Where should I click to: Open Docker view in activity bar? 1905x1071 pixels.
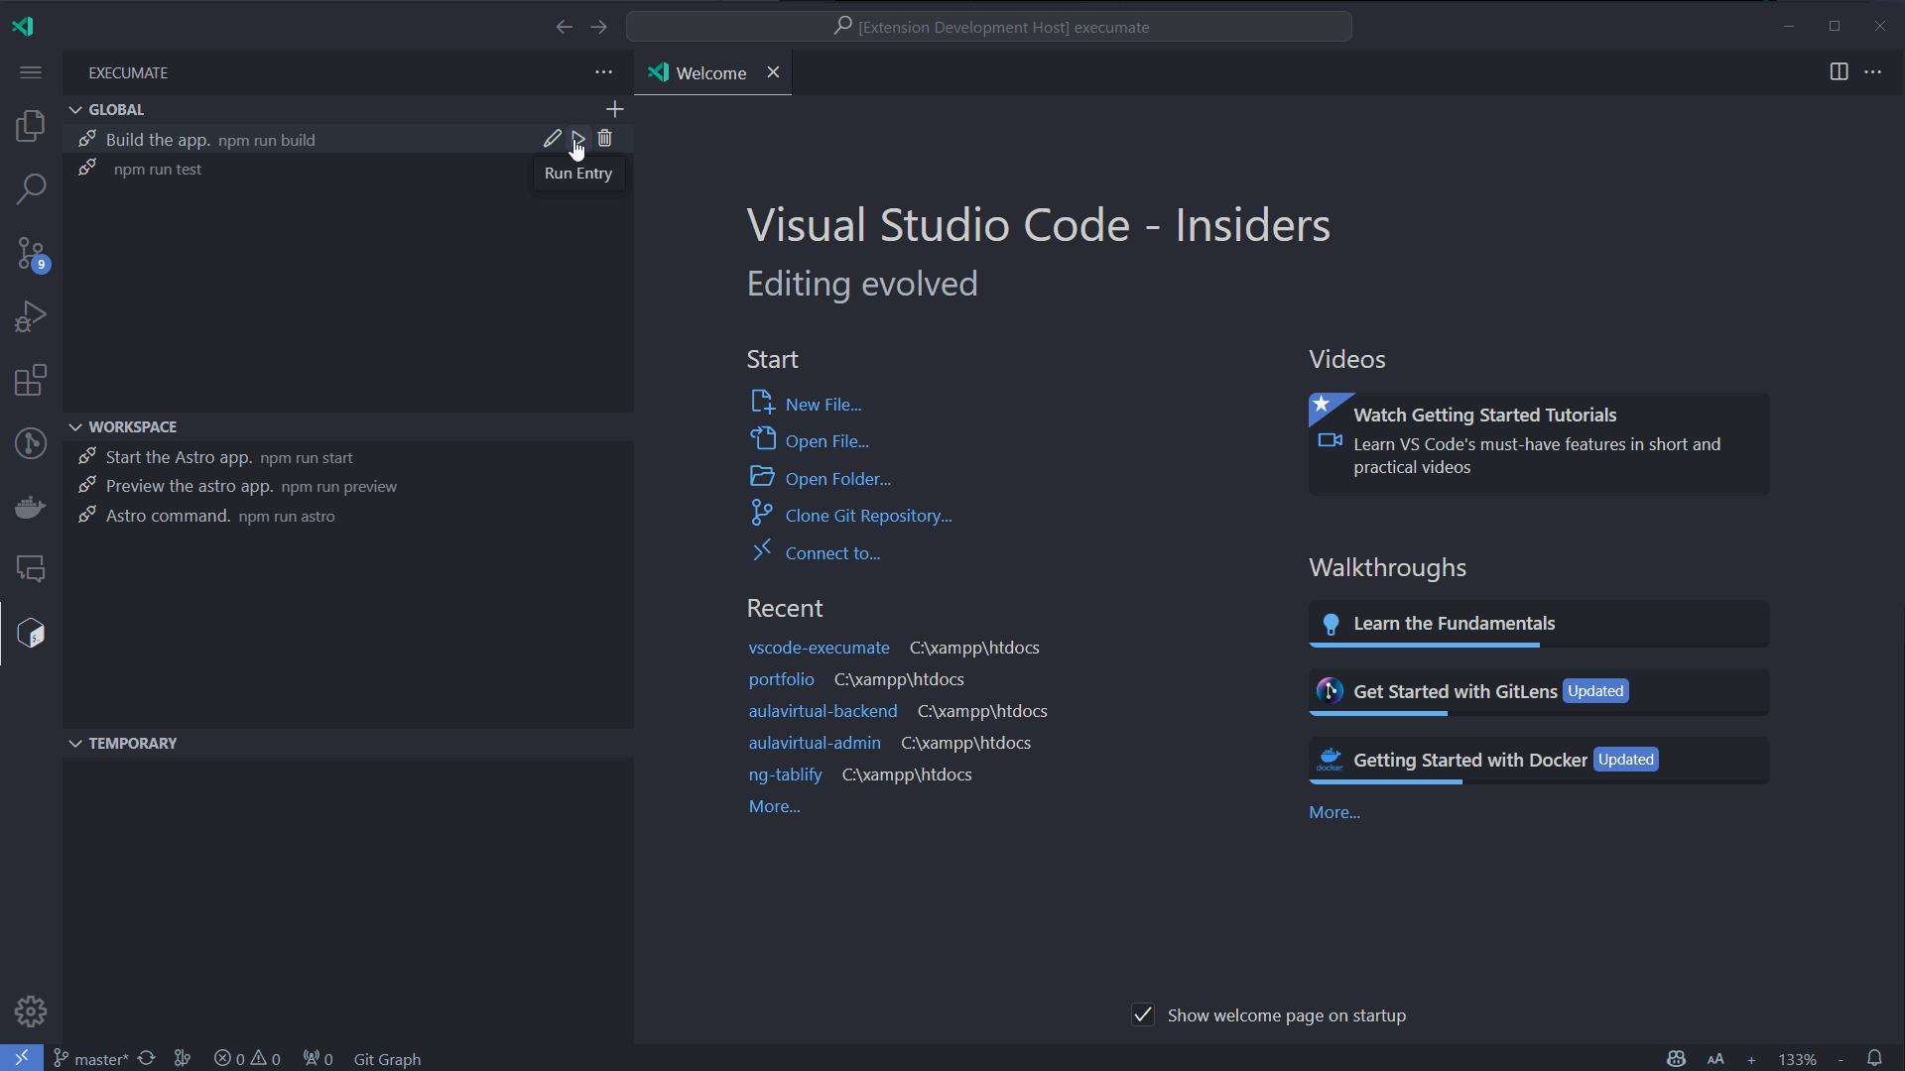(x=31, y=507)
